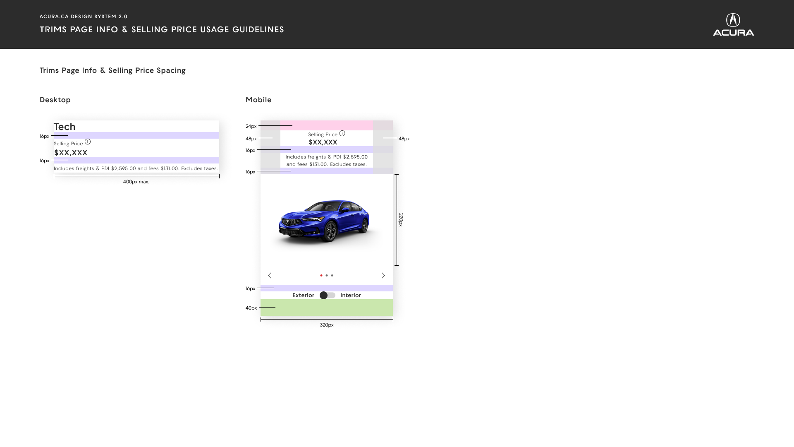Select the red first carousel dot

pyautogui.click(x=321, y=276)
